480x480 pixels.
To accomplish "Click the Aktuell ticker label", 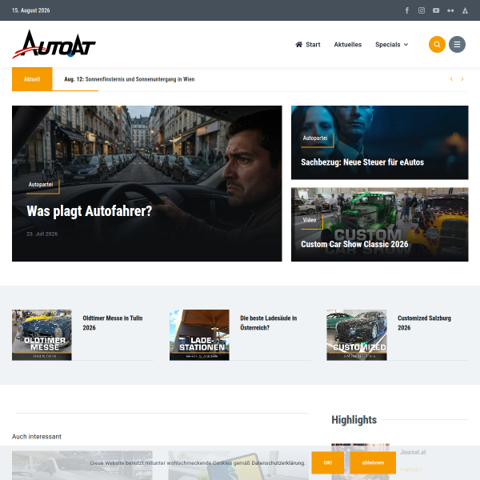I will [32, 79].
